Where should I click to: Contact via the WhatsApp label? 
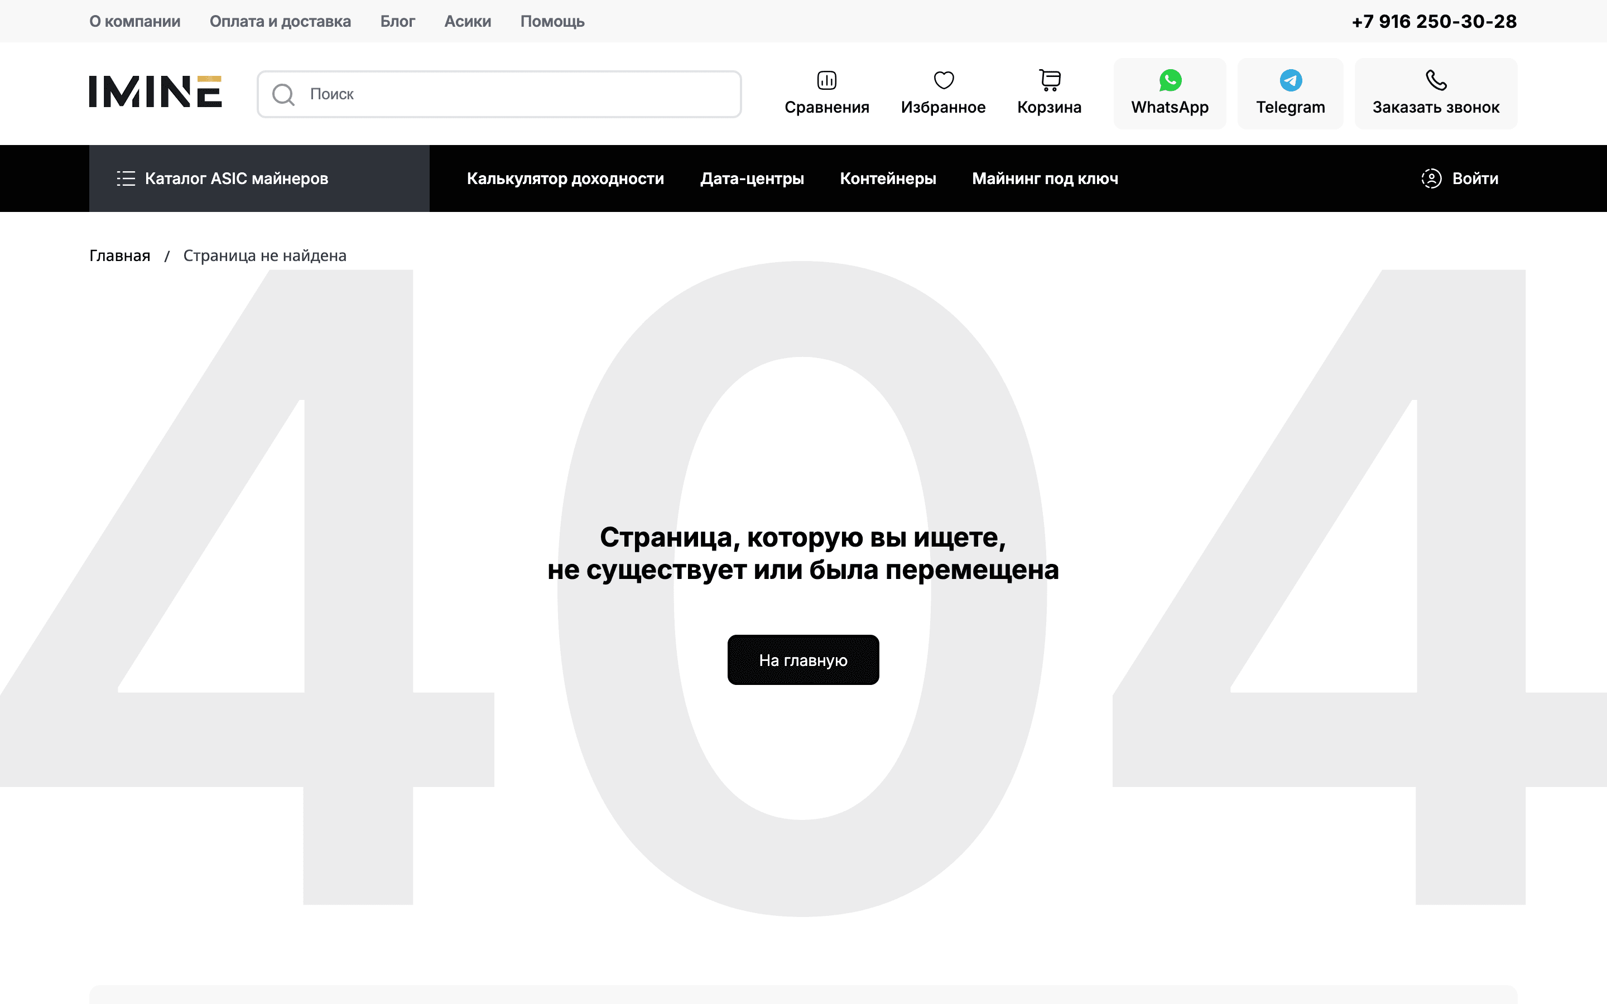point(1170,108)
